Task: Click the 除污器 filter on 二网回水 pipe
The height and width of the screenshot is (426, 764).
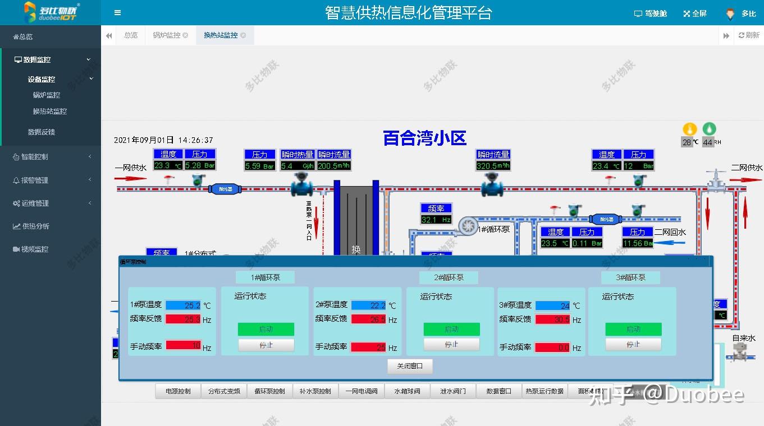Action: coord(606,219)
